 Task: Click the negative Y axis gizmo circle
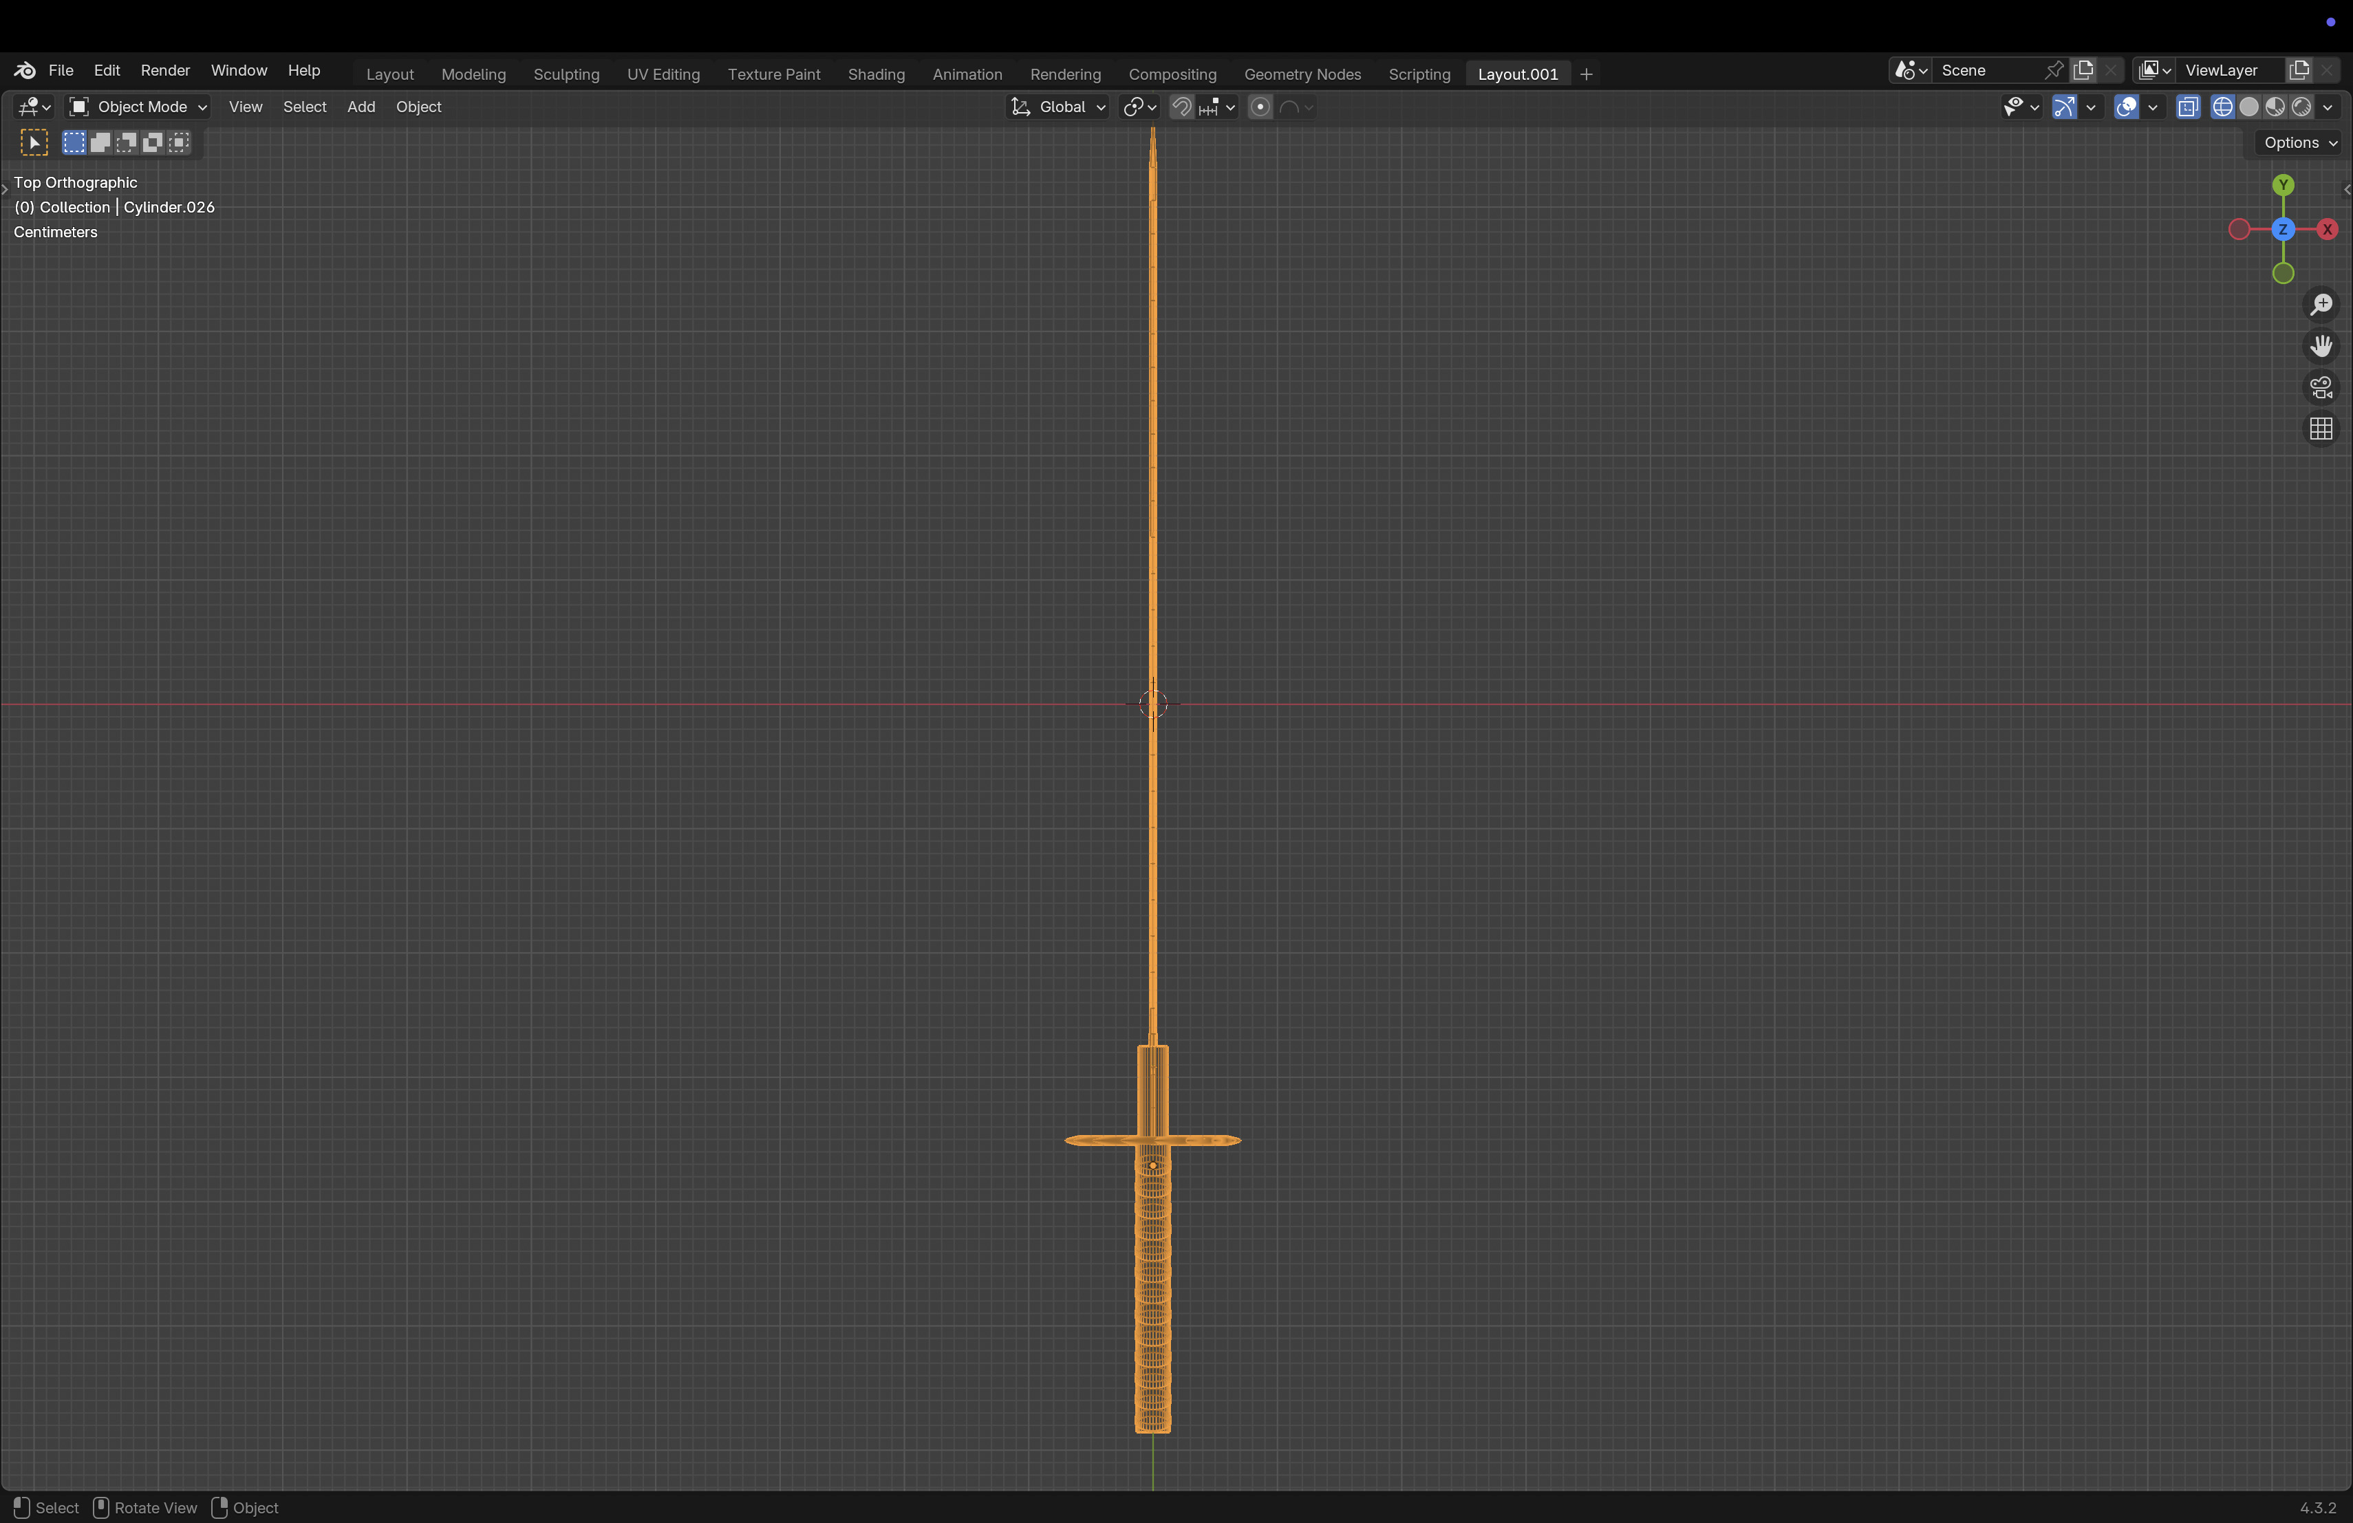click(x=2283, y=274)
